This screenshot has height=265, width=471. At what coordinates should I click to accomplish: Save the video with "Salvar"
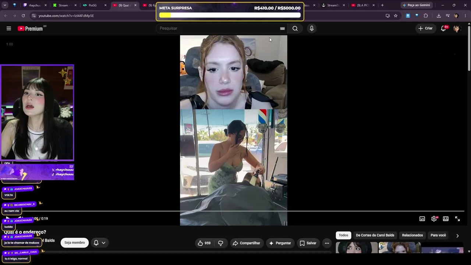click(308, 243)
